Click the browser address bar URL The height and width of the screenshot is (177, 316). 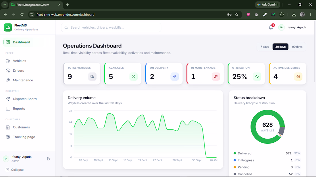[65, 15]
